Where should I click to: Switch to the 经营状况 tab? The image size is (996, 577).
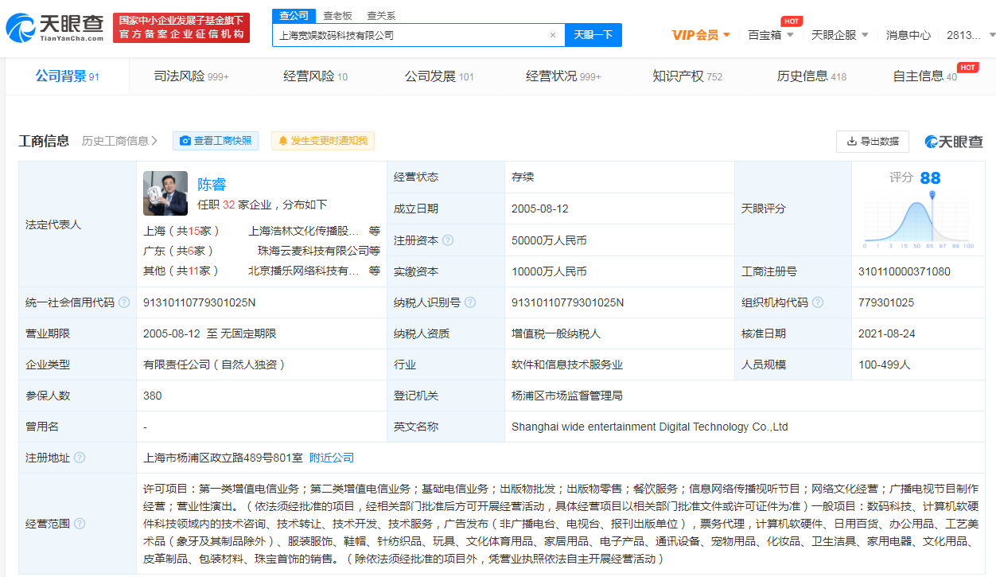(x=563, y=76)
